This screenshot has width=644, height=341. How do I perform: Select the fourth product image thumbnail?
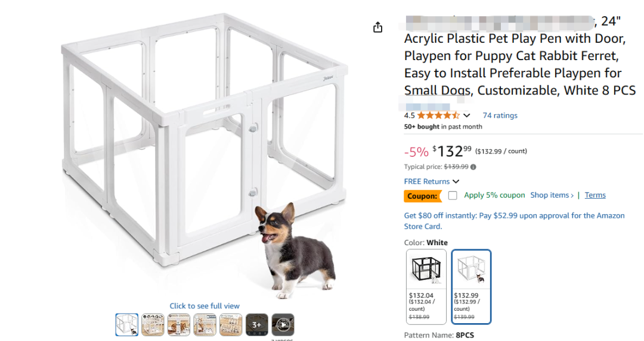pos(205,325)
